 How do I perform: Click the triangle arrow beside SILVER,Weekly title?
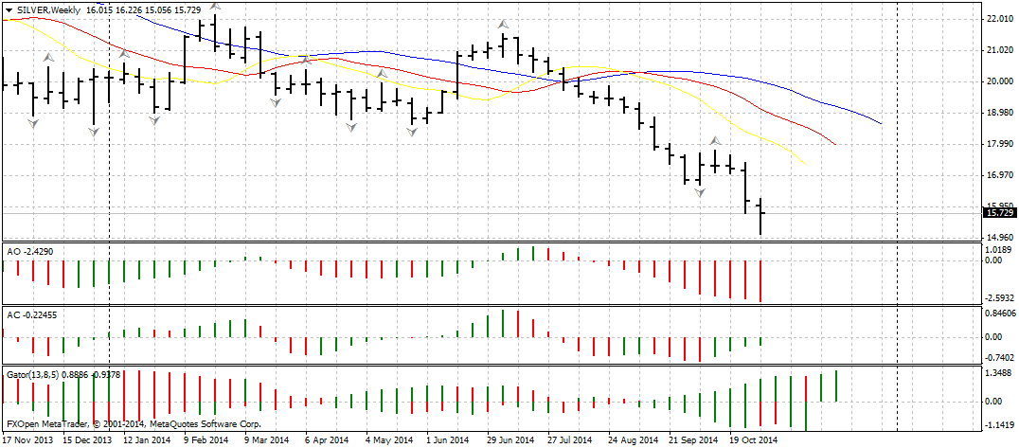tap(9, 9)
